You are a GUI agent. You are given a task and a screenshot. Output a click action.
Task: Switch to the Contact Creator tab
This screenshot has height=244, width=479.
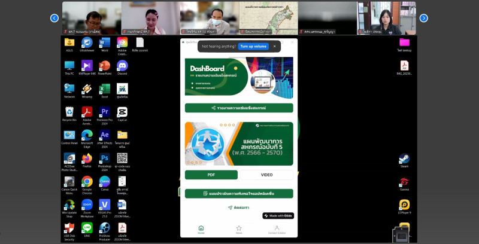click(x=277, y=230)
